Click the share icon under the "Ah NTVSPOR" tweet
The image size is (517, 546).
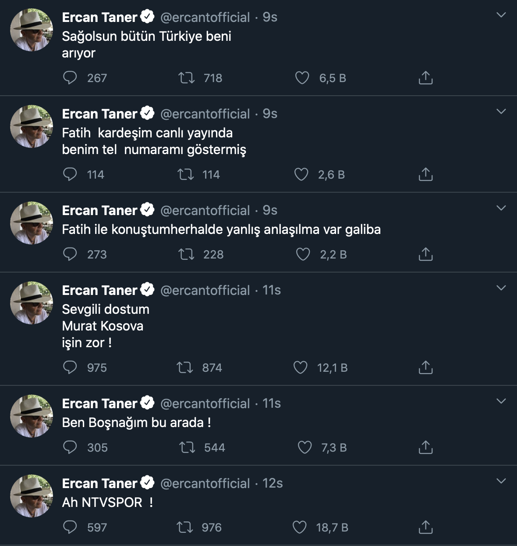(x=425, y=527)
